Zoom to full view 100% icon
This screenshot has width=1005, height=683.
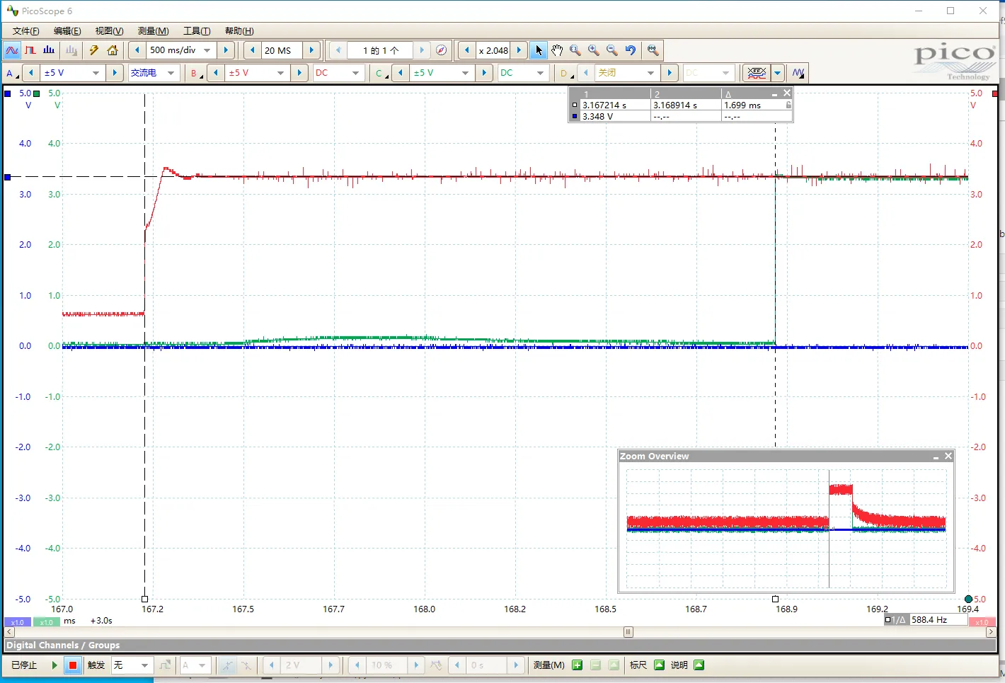pyautogui.click(x=653, y=50)
